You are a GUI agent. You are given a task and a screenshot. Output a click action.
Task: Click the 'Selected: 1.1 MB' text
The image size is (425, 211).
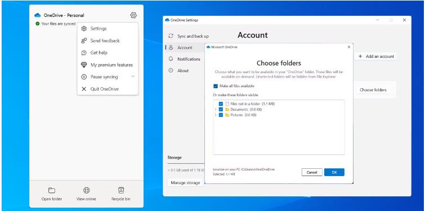(x=224, y=174)
